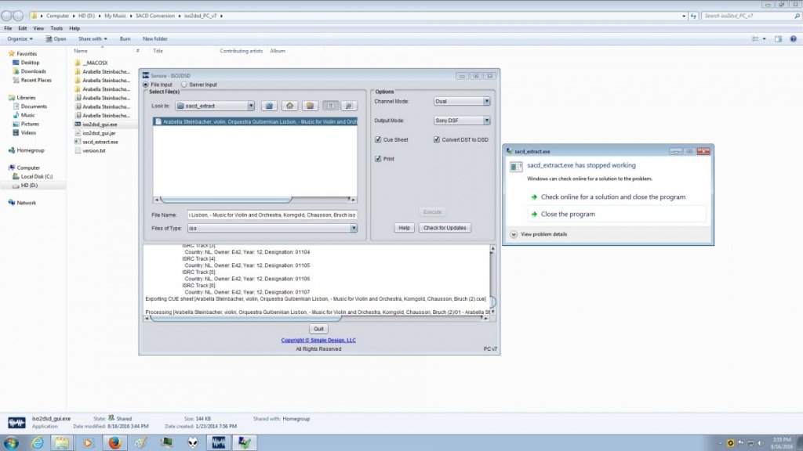Click the Desktop icon under Favorites

16,63
